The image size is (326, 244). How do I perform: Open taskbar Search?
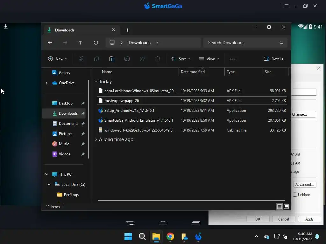[x=142, y=236]
